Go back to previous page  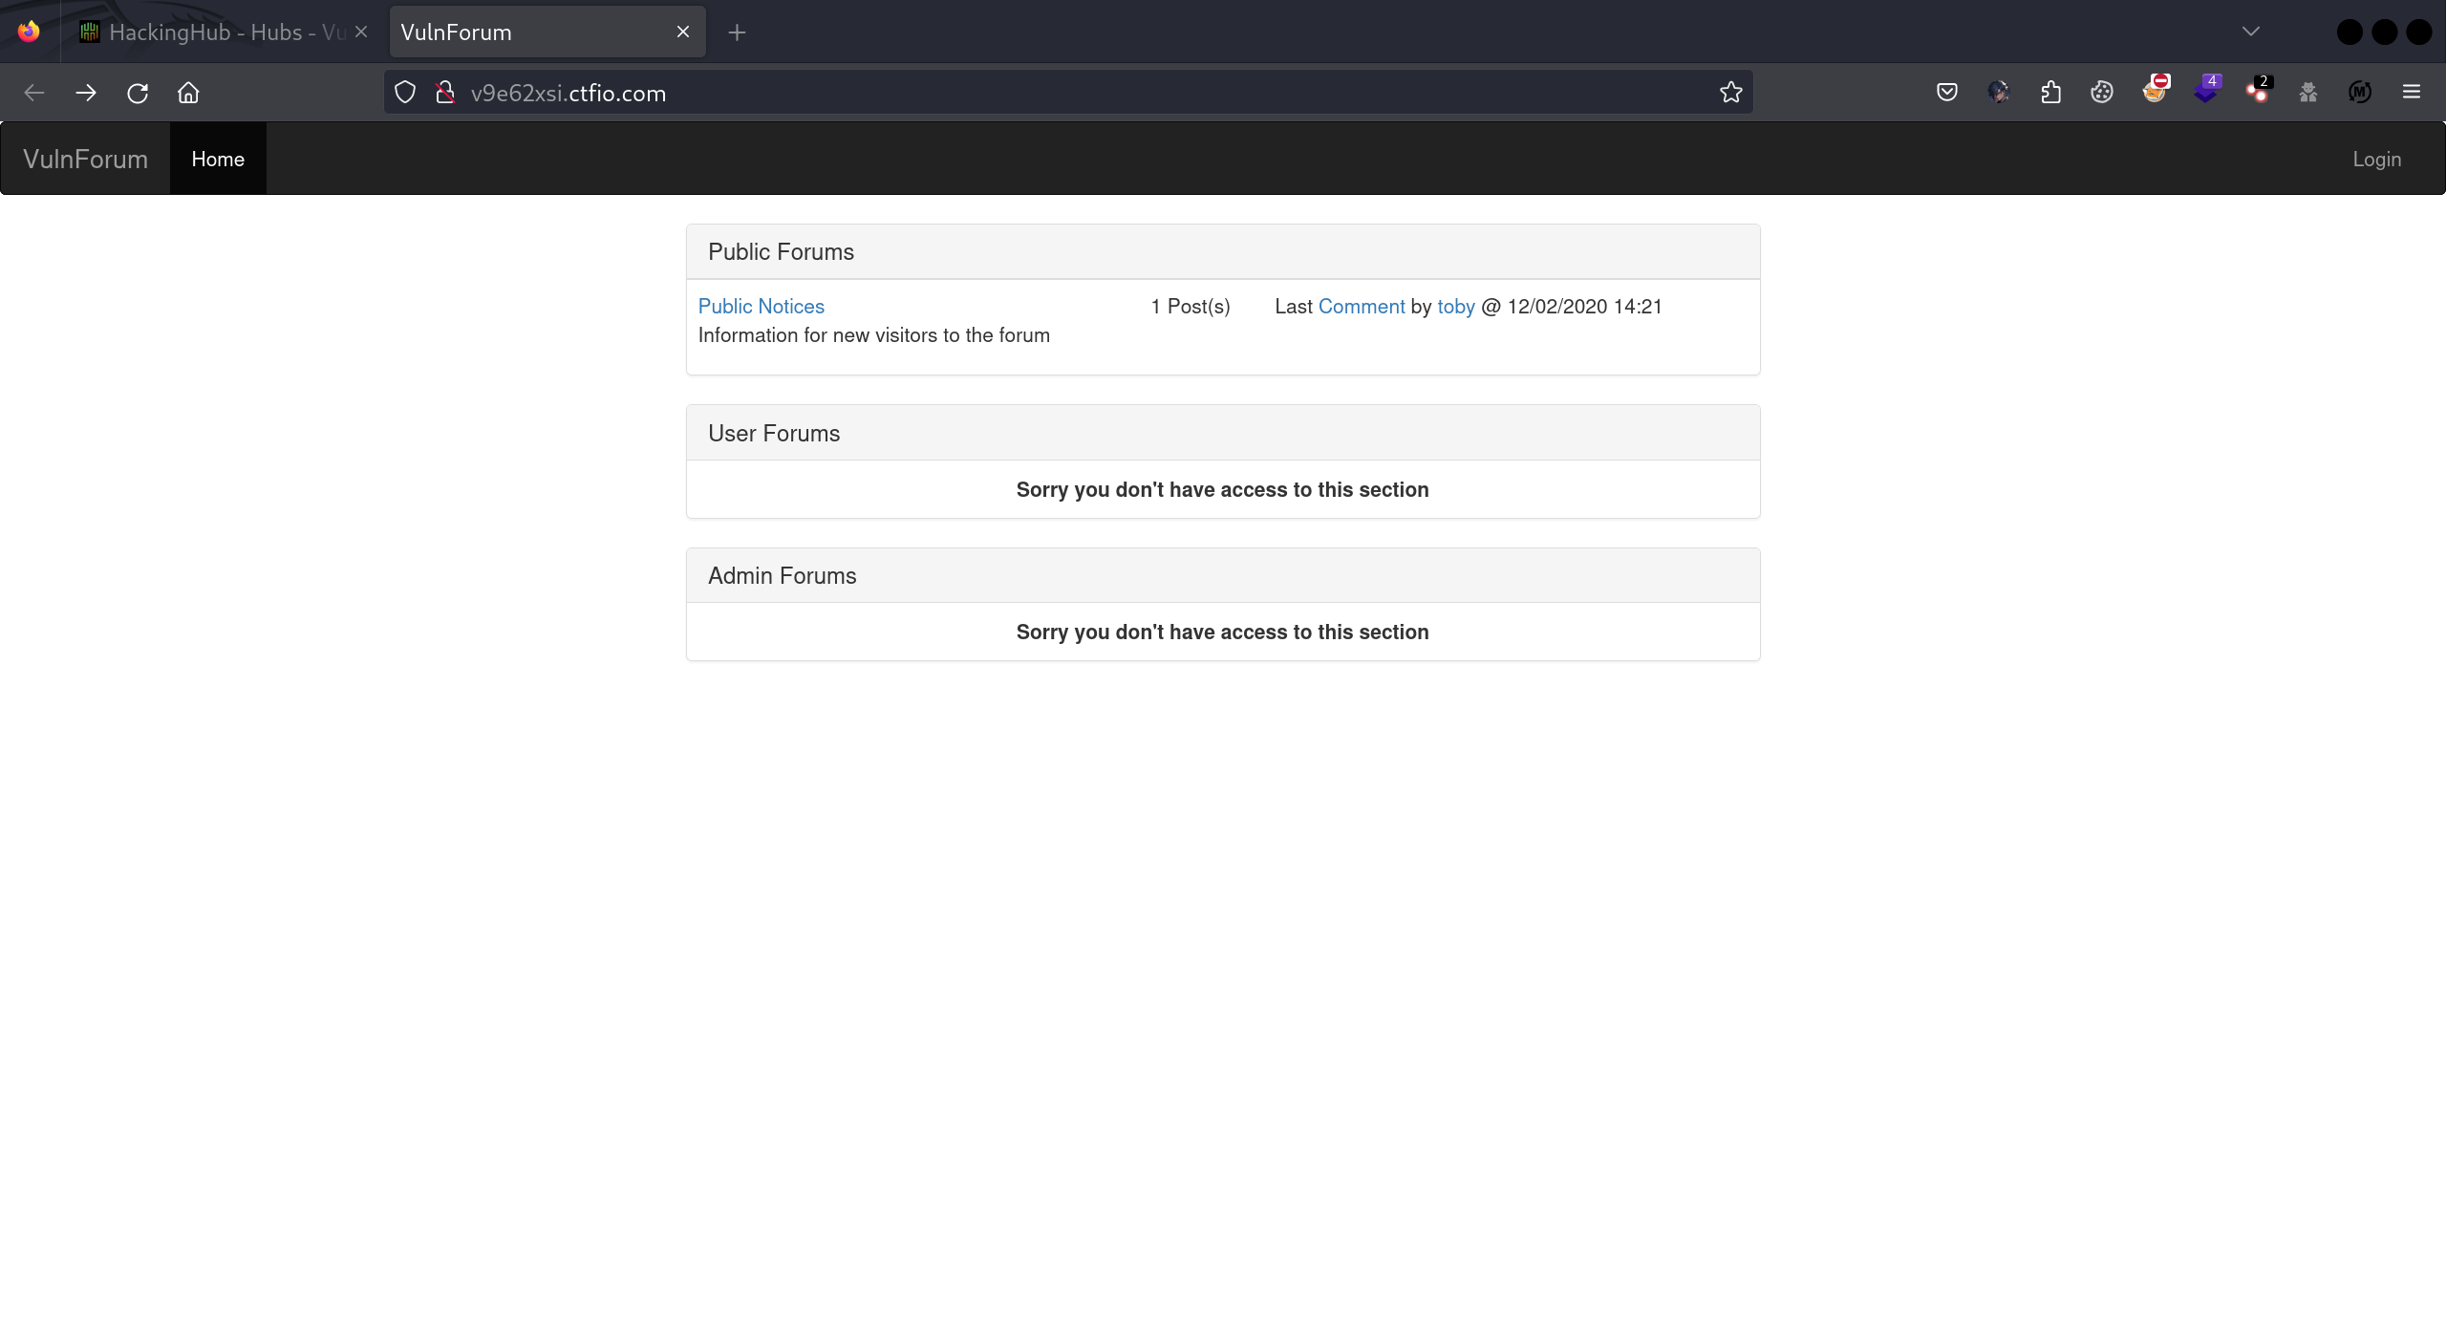[34, 93]
